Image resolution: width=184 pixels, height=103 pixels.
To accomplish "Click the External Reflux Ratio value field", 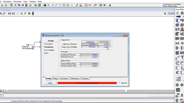I will (x=89, y=64).
